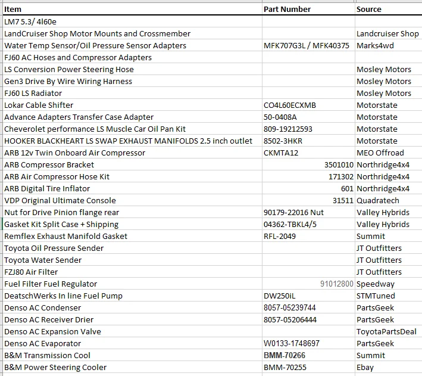Image resolution: width=422 pixels, height=376 pixels.
Task: Select part number 'DW250iL'
Action: click(308, 296)
